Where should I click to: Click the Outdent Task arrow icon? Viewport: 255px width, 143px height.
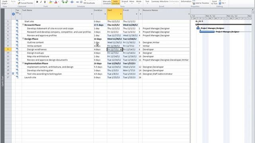point(63,2)
